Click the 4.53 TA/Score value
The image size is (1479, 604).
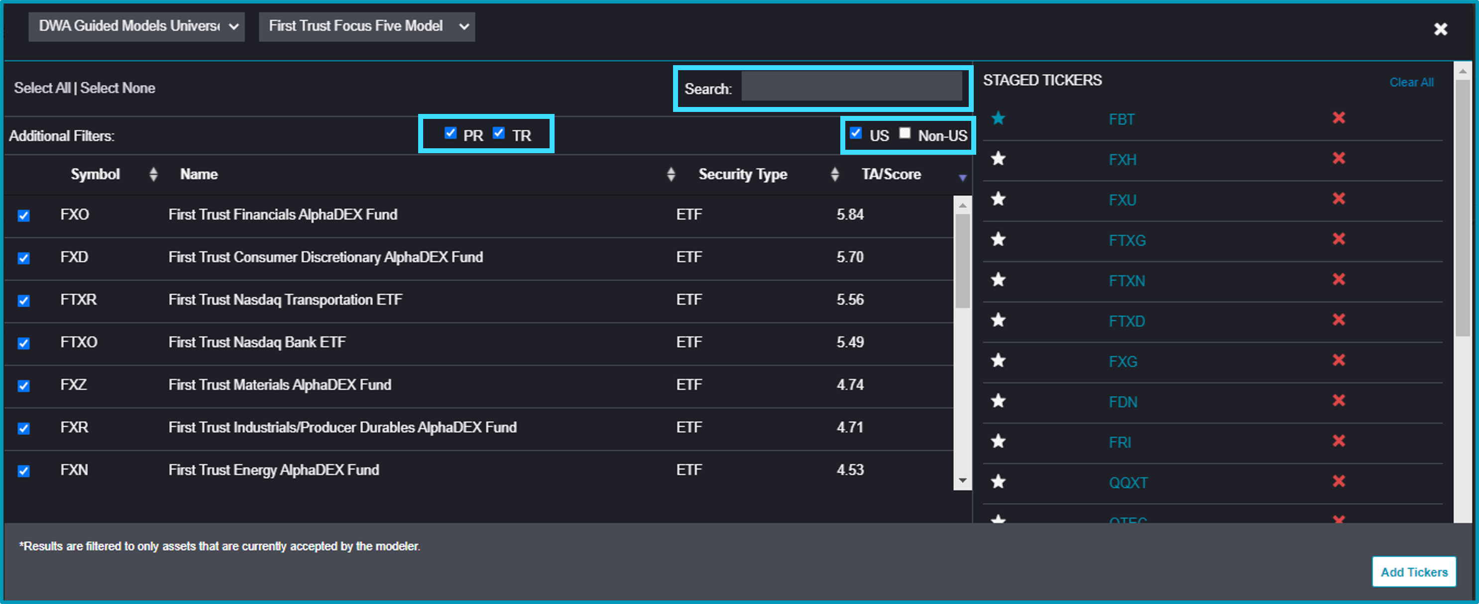[x=850, y=470]
